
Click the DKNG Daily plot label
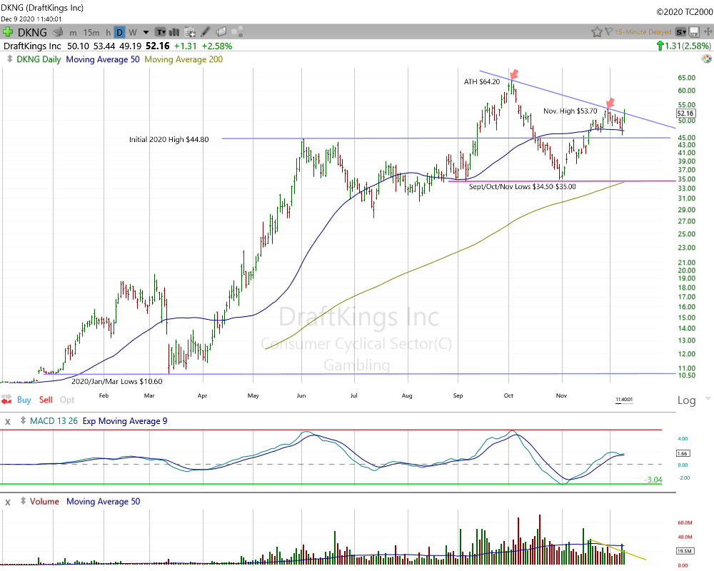[39, 59]
